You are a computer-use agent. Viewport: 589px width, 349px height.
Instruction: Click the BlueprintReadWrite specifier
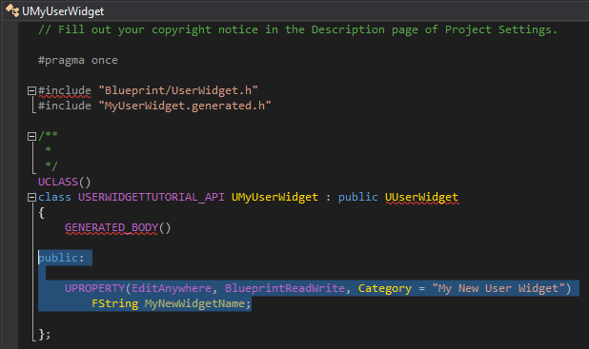coord(285,288)
